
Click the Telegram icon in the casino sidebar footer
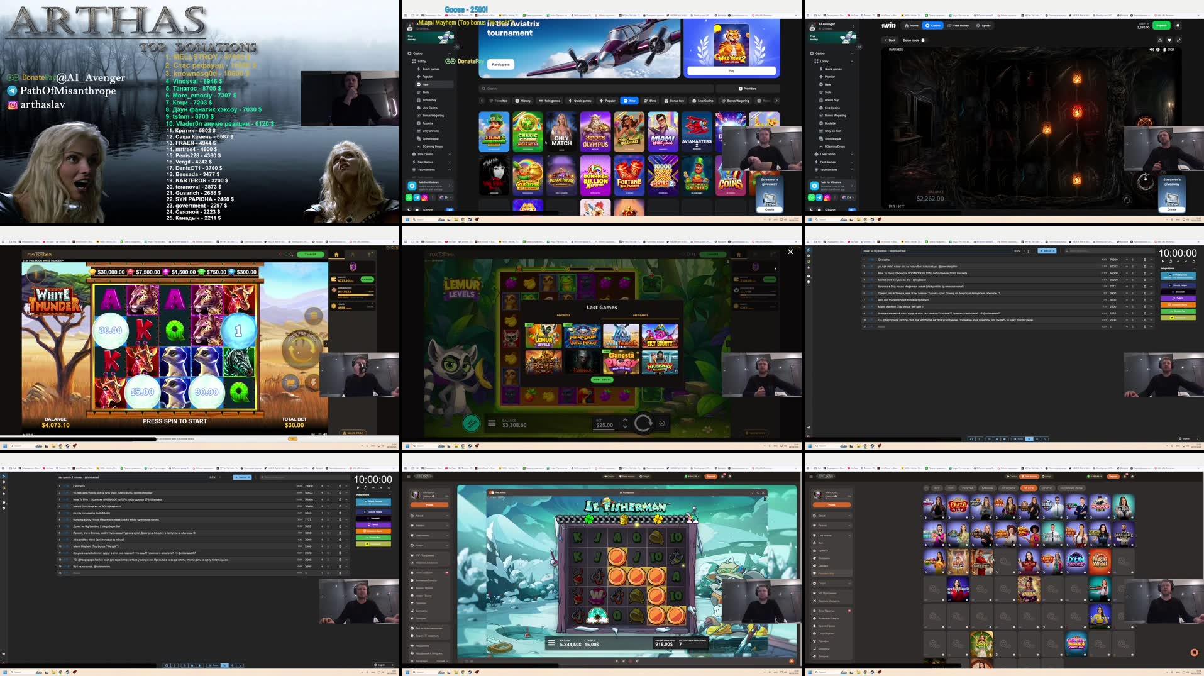pyautogui.click(x=417, y=197)
